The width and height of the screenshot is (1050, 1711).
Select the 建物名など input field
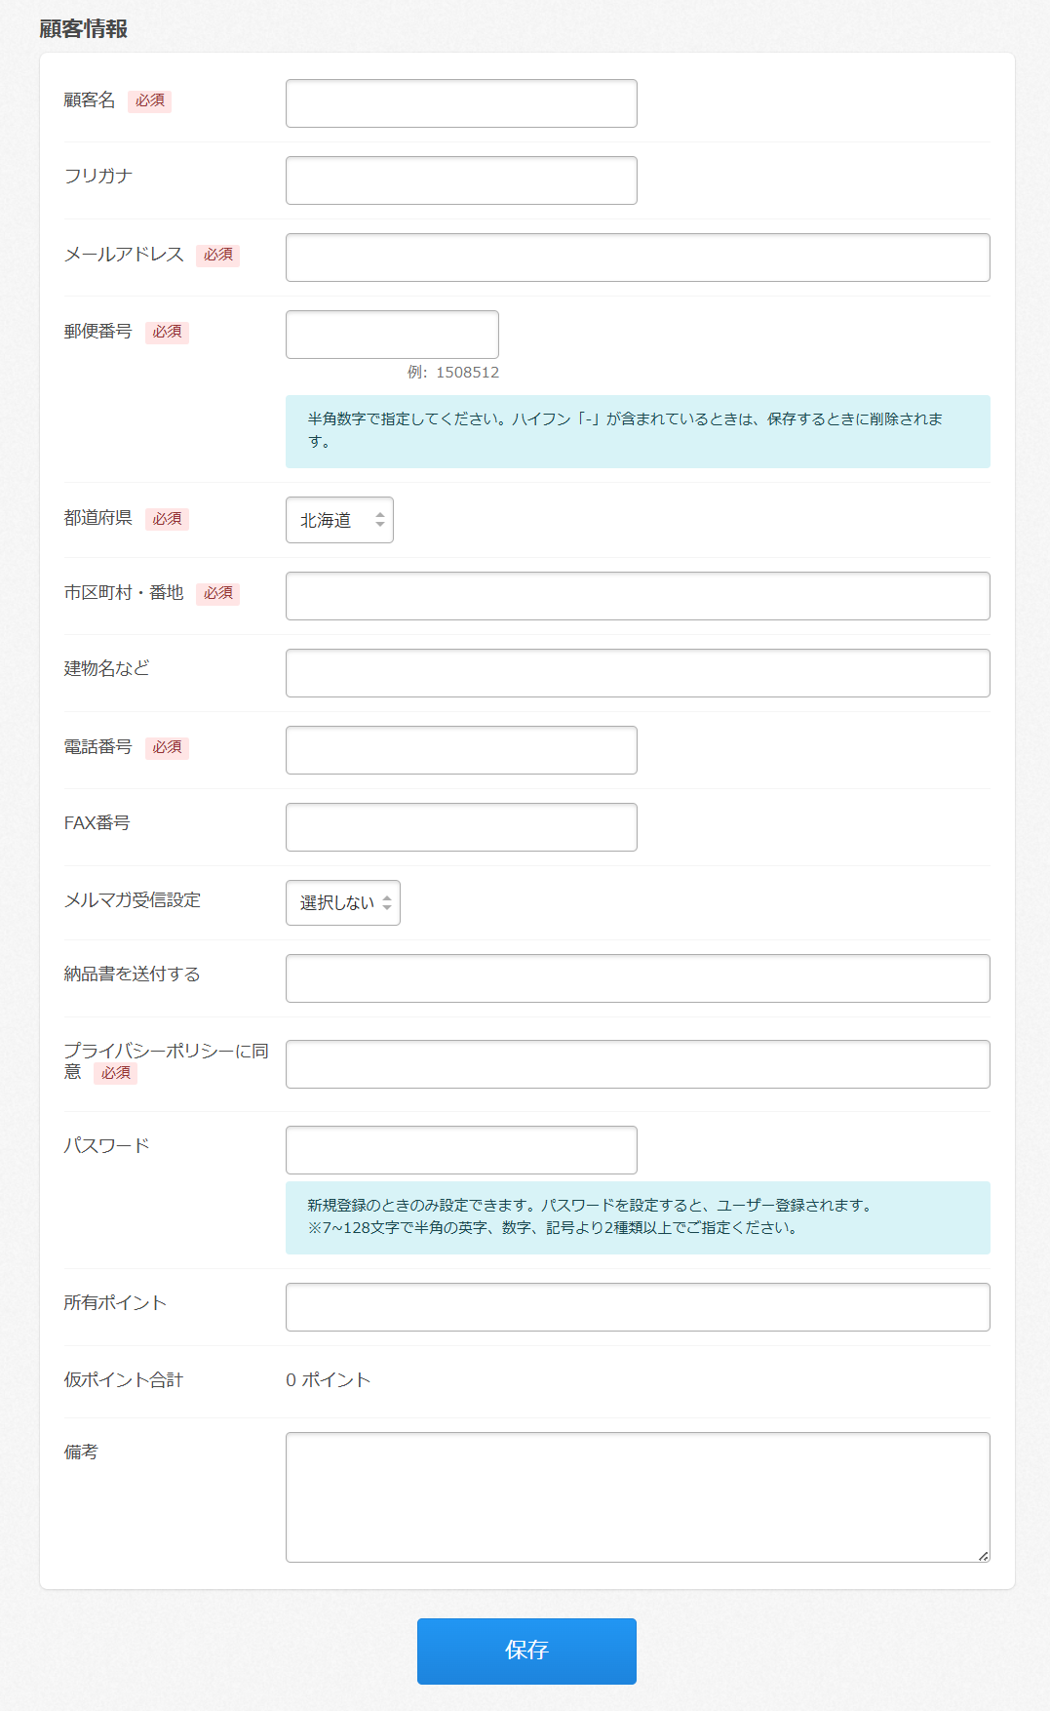coord(638,673)
